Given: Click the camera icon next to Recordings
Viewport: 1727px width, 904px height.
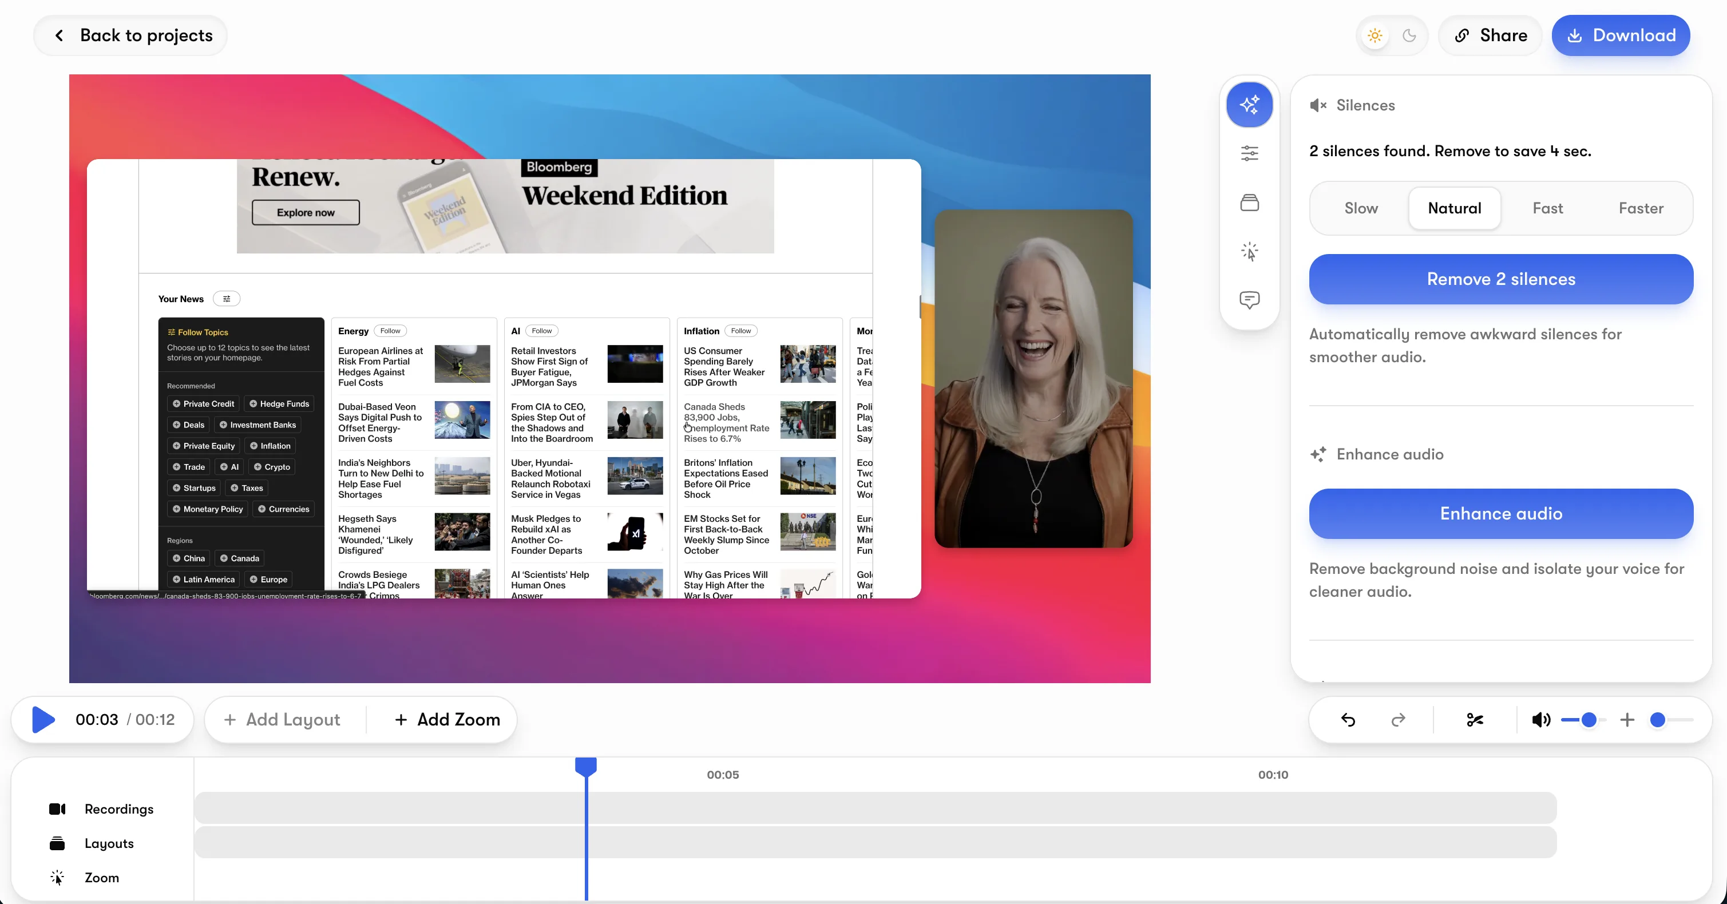Looking at the screenshot, I should 58,809.
